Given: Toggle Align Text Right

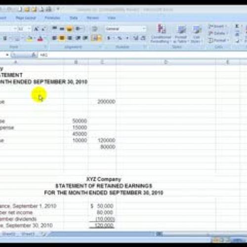Looking at the screenshot, I should click(x=70, y=38).
